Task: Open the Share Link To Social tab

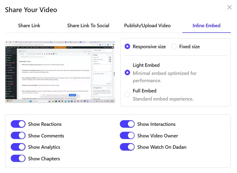Action: pyautogui.click(x=88, y=26)
